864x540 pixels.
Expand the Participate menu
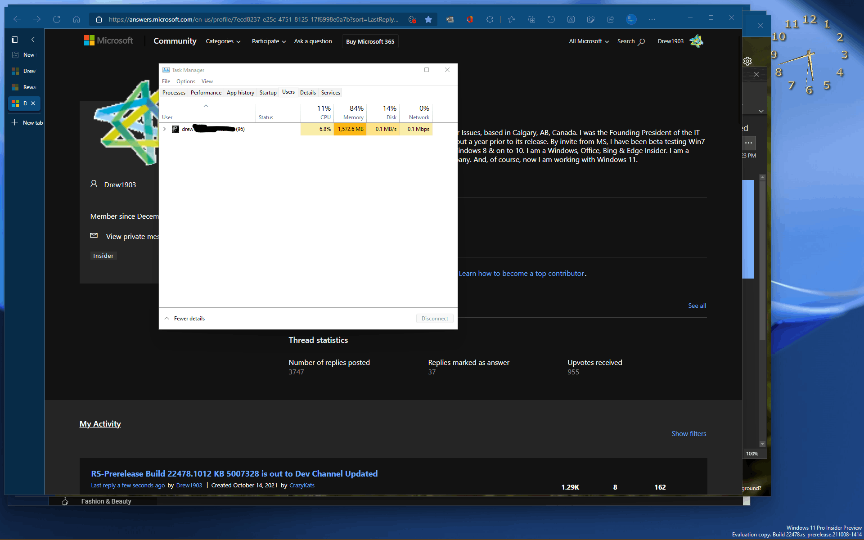tap(269, 41)
